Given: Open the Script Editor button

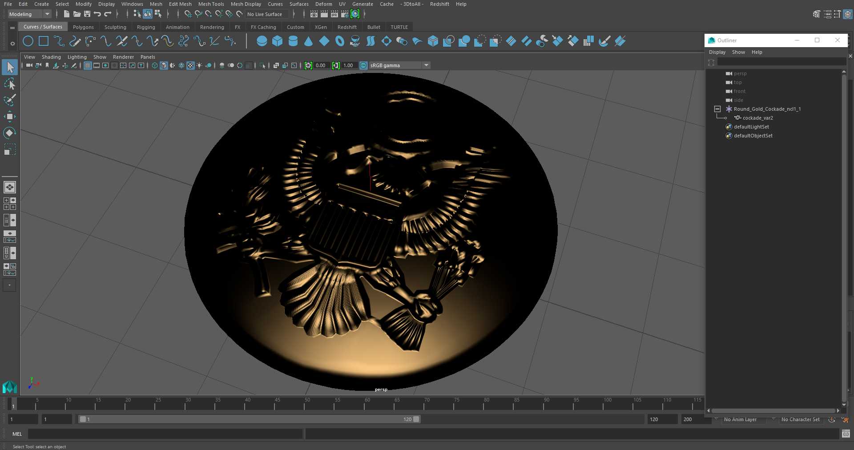Looking at the screenshot, I should click(846, 434).
